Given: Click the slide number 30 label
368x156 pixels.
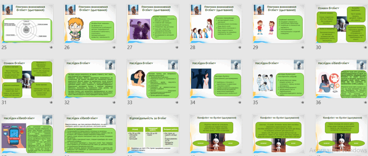Looking at the screenshot, I should coord(319,47).
